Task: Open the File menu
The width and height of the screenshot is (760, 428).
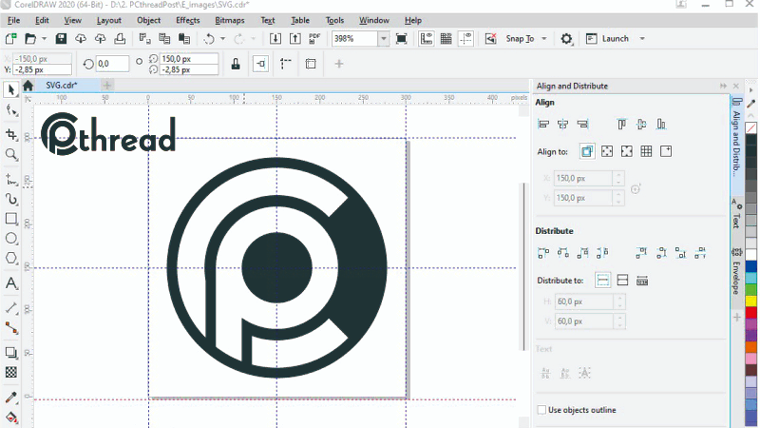Action: click(13, 20)
